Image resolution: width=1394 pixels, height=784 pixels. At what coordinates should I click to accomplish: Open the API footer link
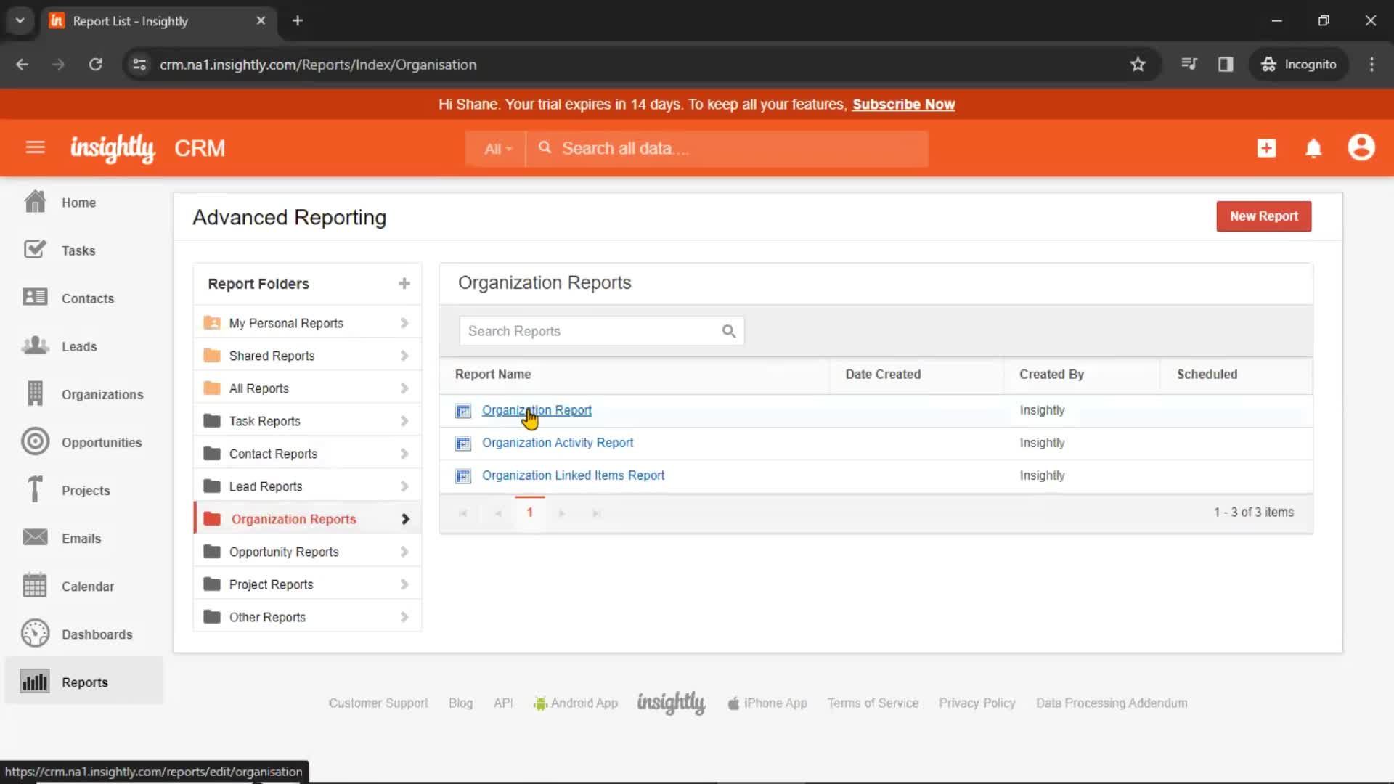click(x=503, y=703)
